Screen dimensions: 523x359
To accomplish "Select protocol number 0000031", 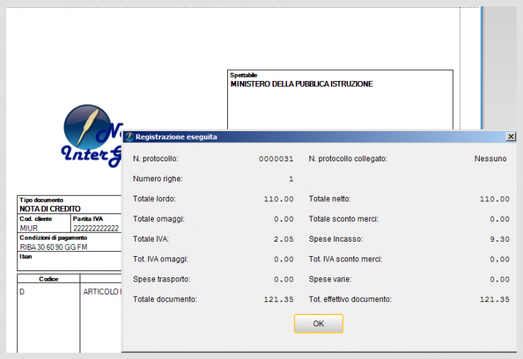I will 276,159.
